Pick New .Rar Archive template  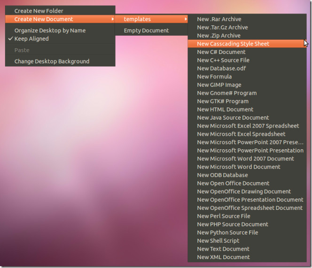(x=247, y=19)
